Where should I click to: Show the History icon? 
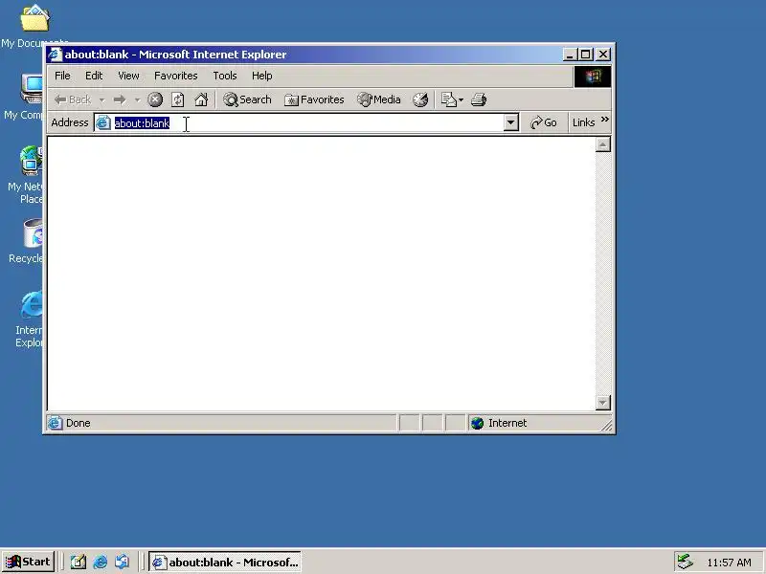point(420,99)
